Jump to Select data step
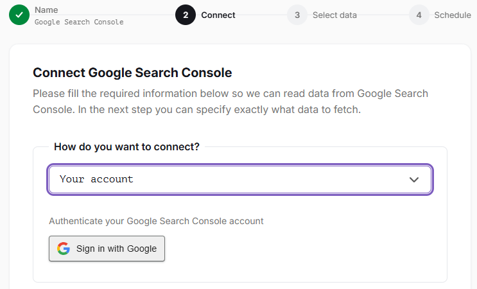This screenshot has width=477, height=289. [334, 15]
